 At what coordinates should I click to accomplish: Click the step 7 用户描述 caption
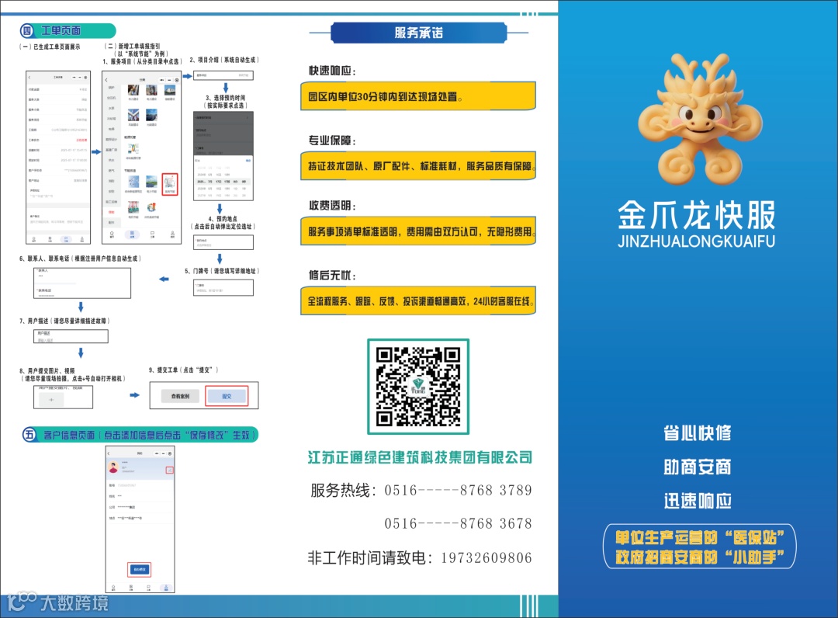pyautogui.click(x=64, y=321)
